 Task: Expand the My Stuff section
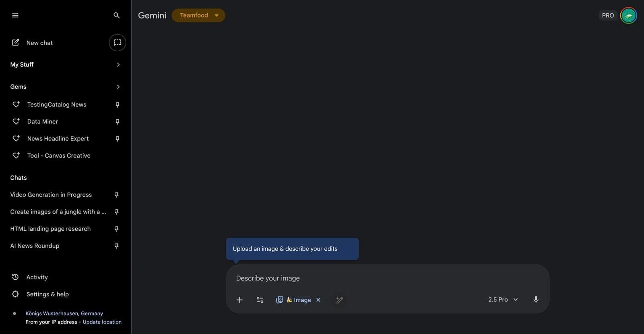[118, 64]
